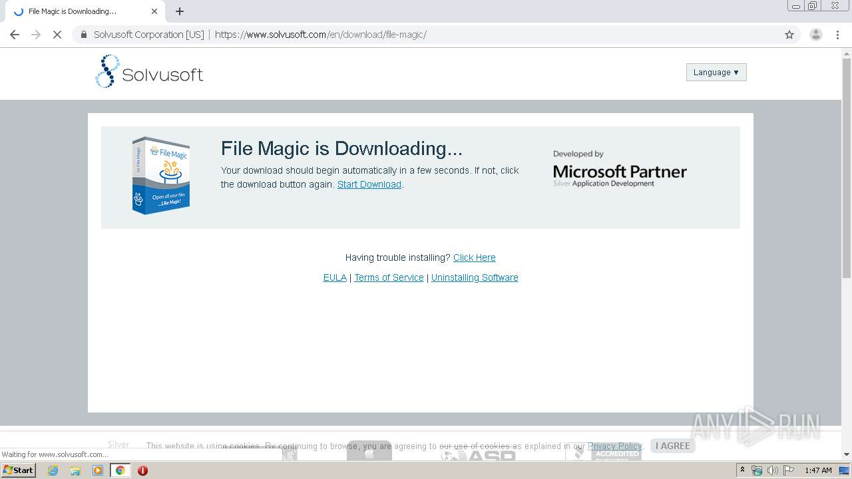View site security info lock icon
The image size is (852, 479).
pyautogui.click(x=84, y=35)
